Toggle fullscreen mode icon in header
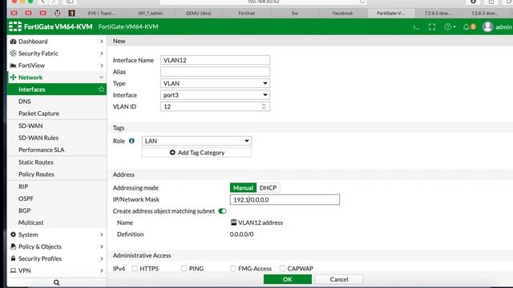 (432, 27)
